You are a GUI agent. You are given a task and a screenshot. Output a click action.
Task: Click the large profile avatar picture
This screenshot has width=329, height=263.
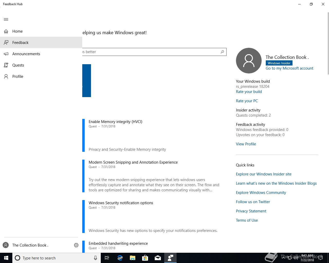(249, 61)
